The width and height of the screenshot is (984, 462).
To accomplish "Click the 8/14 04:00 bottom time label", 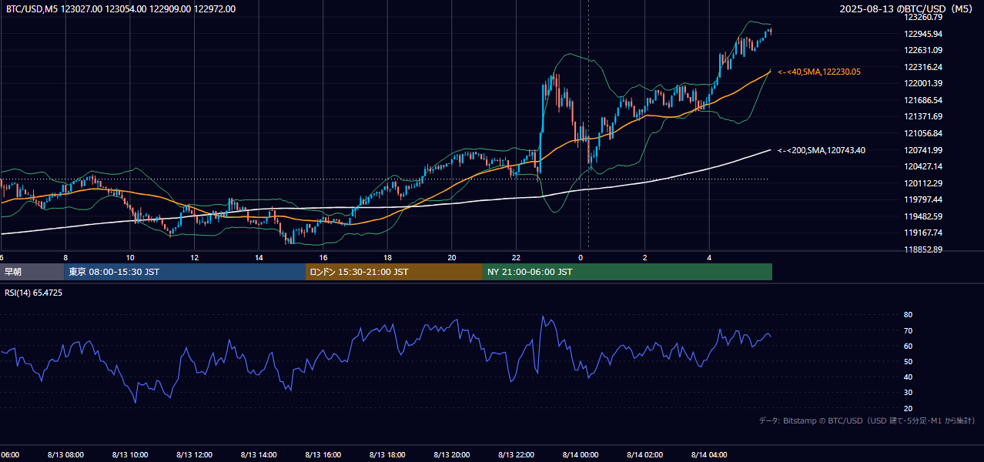I will [710, 455].
